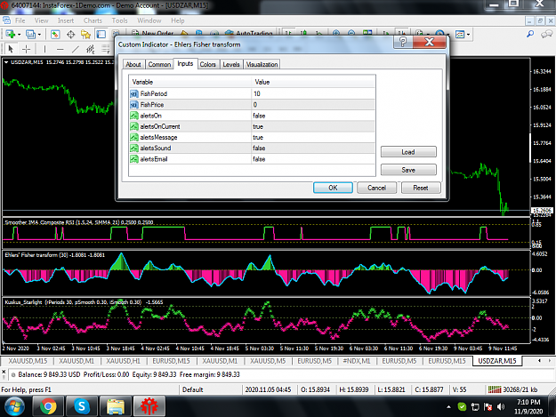Open the Levels tab

point(231,64)
